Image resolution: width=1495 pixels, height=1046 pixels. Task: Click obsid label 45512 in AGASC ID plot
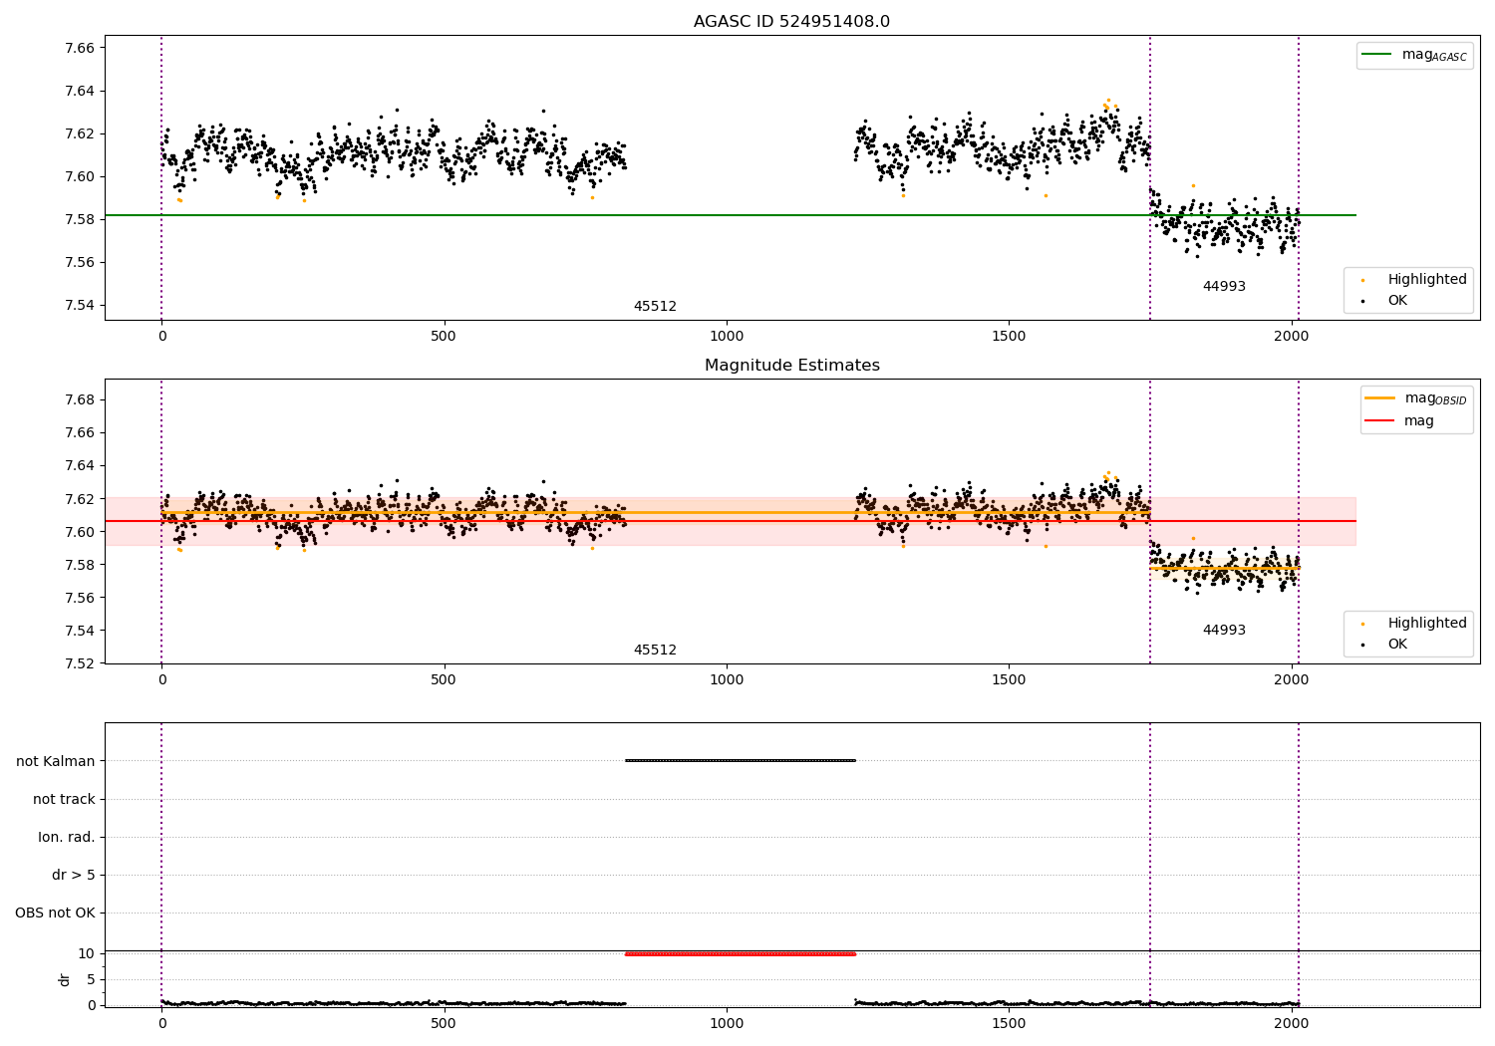pos(655,307)
